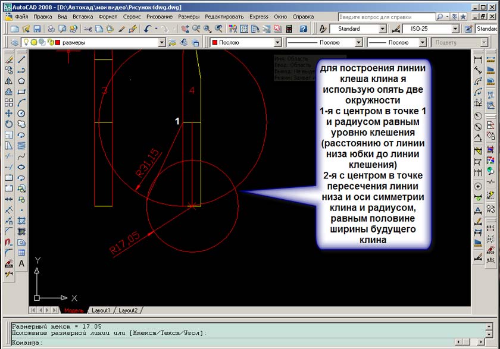Click the Save icon in toolbar
500x349 pixels.
37,29
